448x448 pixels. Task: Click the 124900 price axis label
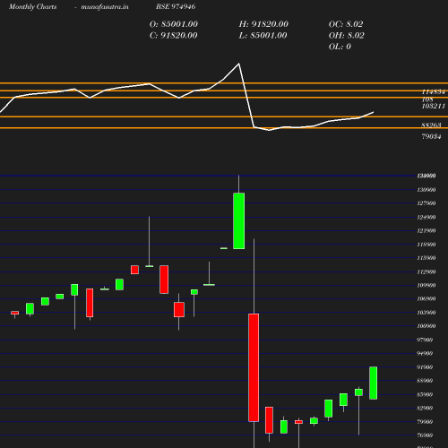[426, 217]
